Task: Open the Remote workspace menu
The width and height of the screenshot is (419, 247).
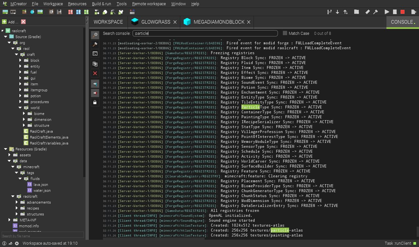Action: [149, 4]
